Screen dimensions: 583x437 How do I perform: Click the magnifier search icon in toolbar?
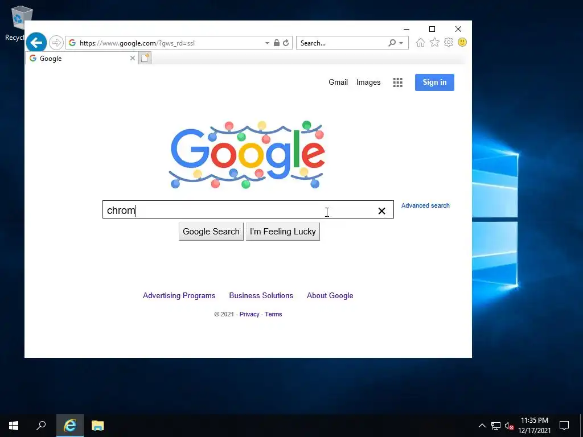(x=392, y=43)
